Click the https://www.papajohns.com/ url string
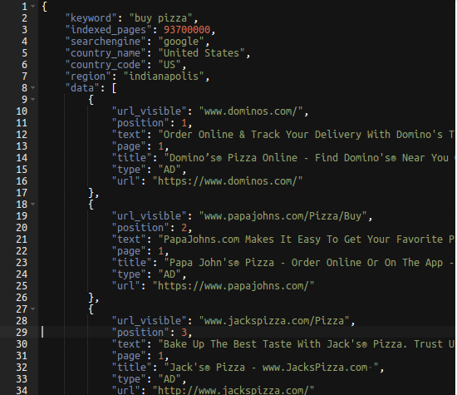 [x=233, y=286]
